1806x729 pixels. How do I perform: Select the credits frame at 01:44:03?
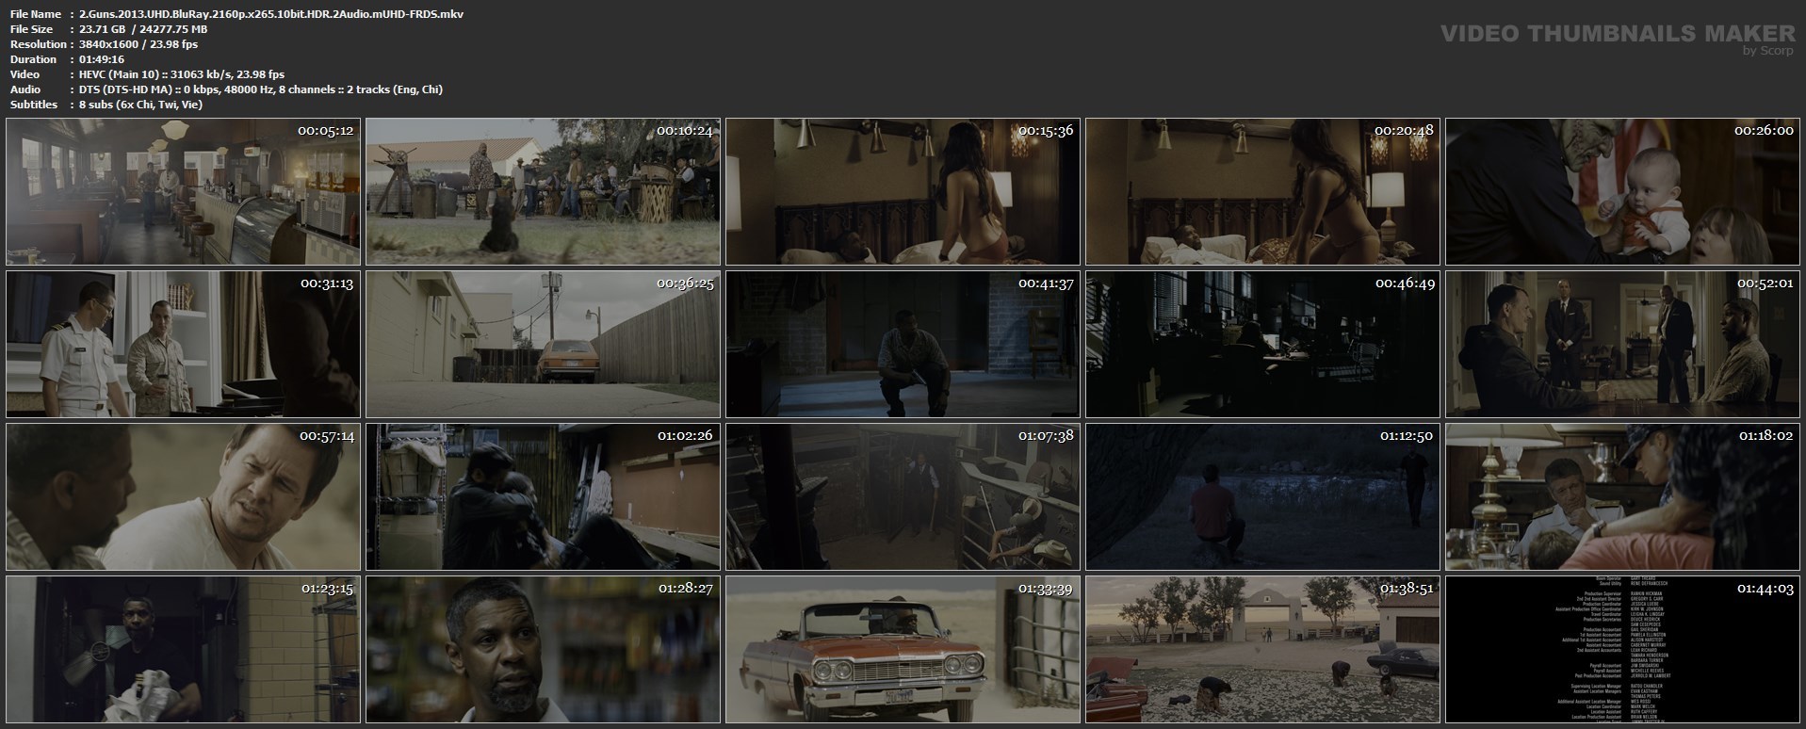pyautogui.click(x=1622, y=649)
